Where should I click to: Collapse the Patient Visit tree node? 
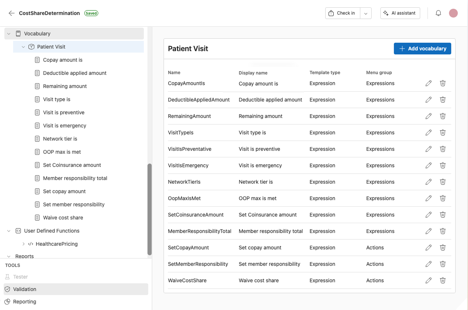pos(23,47)
